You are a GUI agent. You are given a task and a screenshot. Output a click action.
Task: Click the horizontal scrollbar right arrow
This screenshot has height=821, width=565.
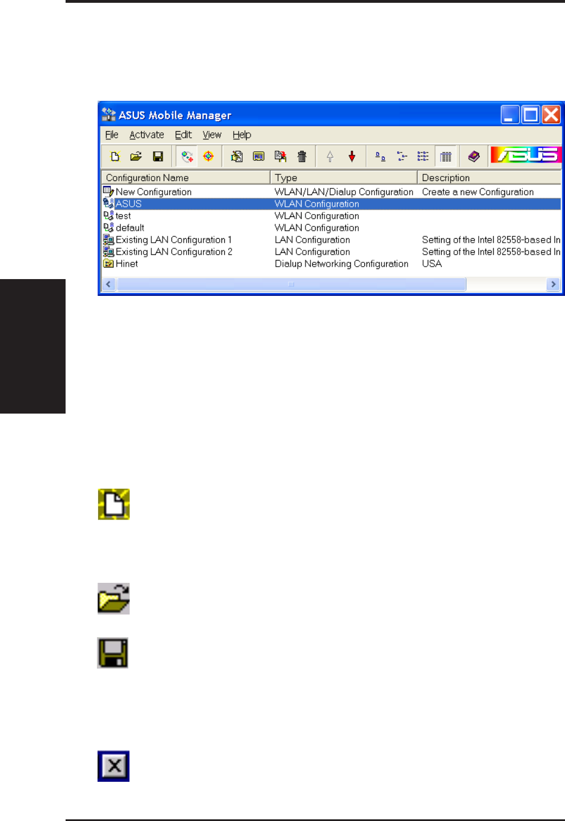(553, 284)
